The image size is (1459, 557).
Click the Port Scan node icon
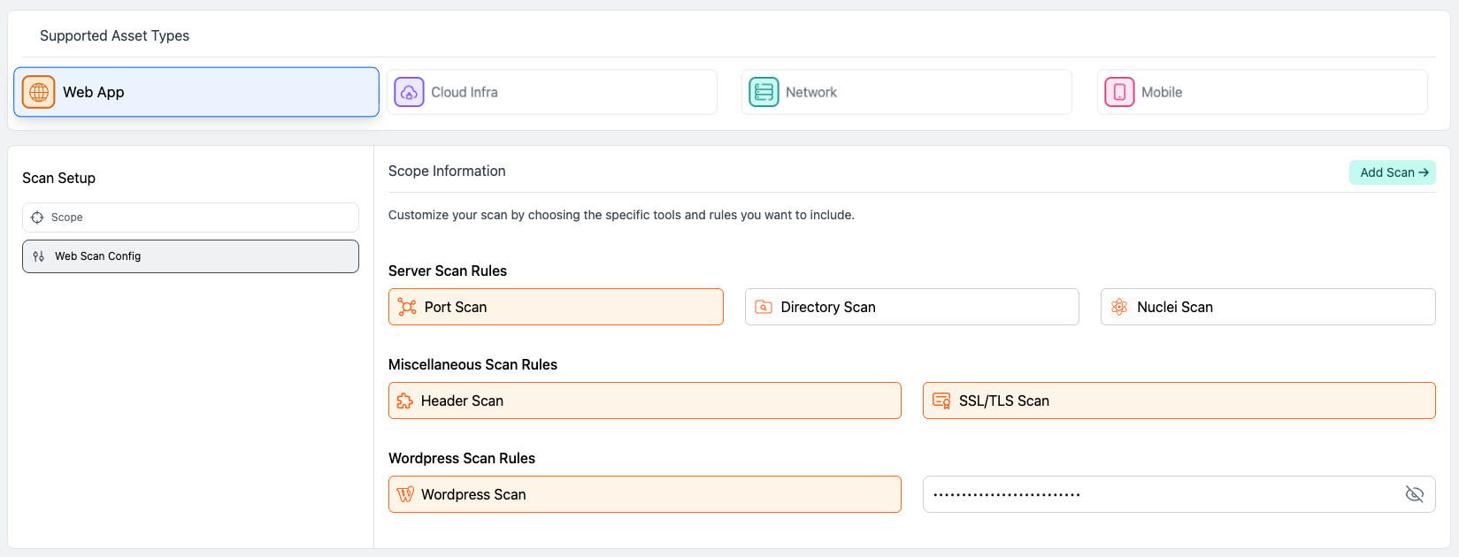click(x=407, y=307)
